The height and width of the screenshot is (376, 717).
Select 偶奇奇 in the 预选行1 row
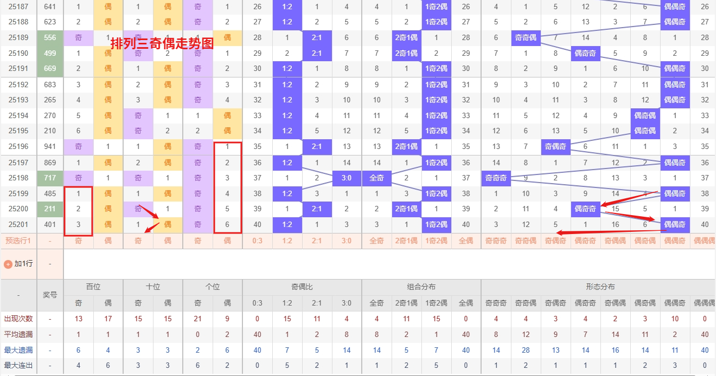586,241
